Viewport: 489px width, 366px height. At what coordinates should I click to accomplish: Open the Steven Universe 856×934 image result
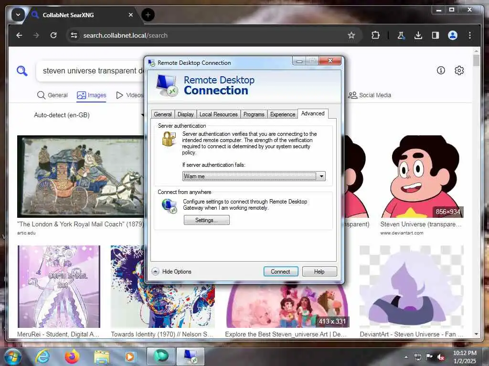pos(422,176)
